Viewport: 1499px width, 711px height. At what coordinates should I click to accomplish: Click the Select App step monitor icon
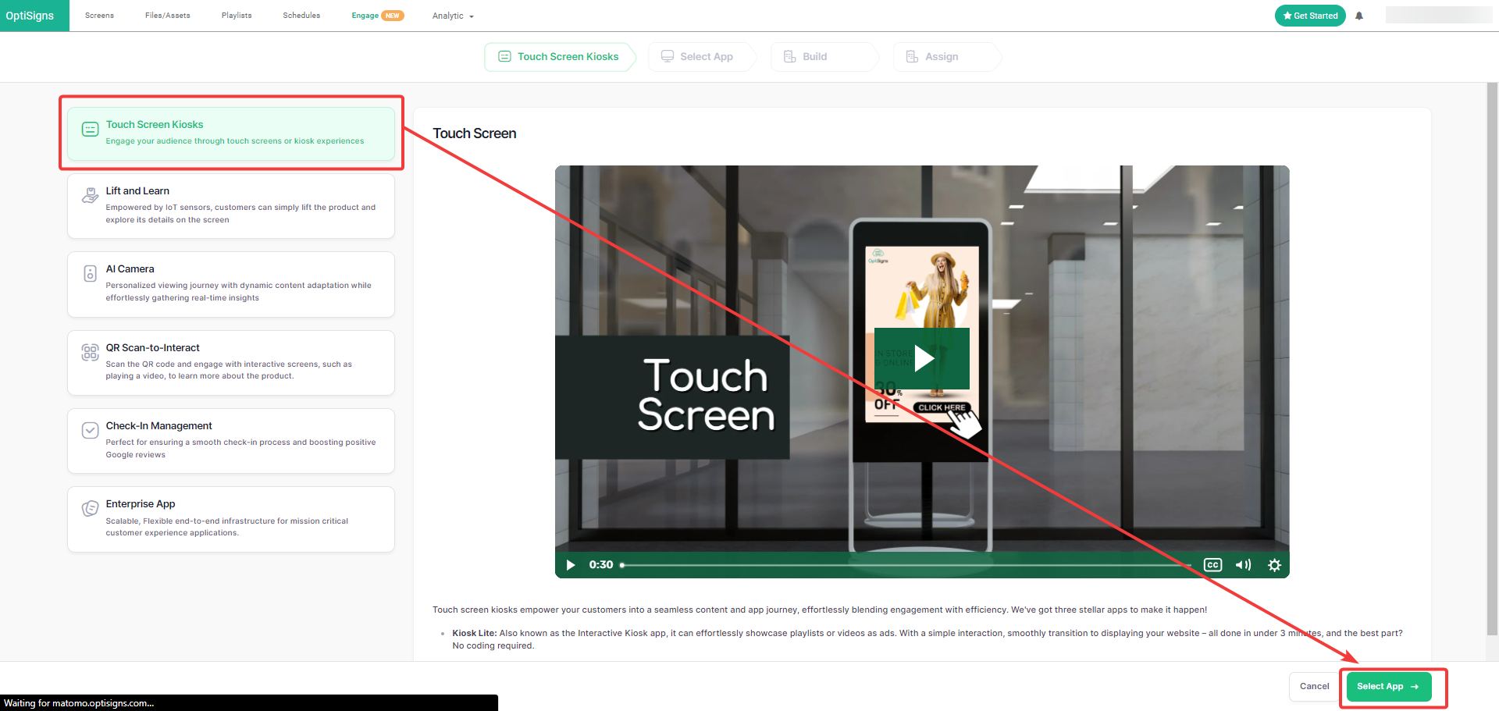pyautogui.click(x=668, y=57)
